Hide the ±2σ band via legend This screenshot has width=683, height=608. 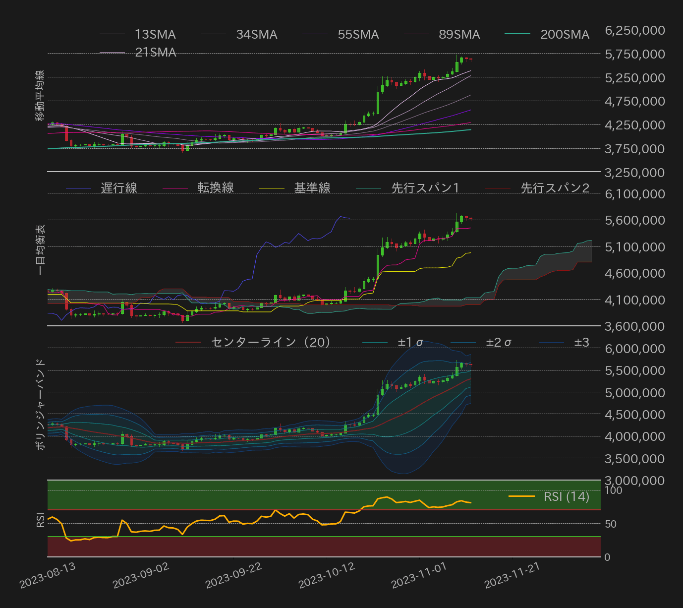[499, 343]
